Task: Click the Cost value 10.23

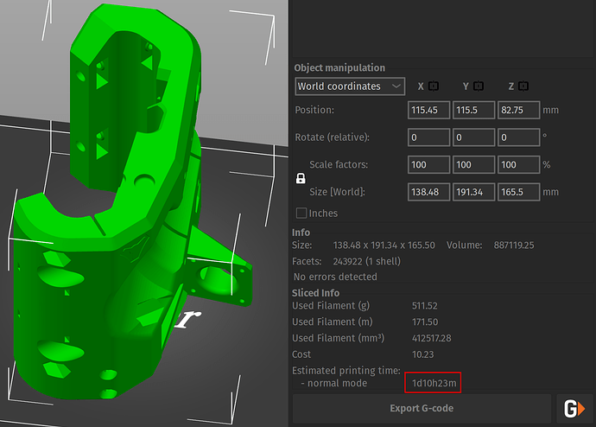Action: click(422, 354)
